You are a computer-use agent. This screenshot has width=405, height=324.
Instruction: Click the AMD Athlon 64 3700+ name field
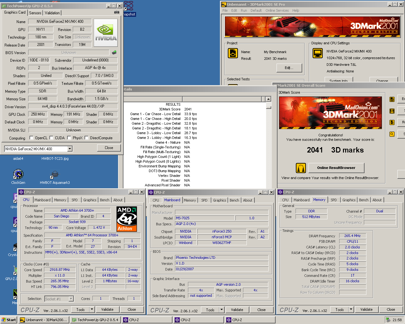[77, 210]
